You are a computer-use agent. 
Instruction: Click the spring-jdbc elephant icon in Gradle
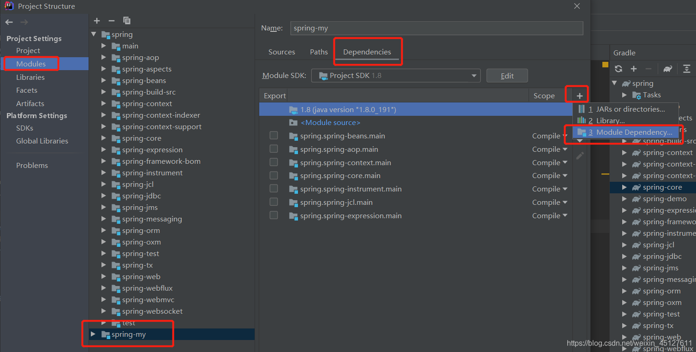pos(637,257)
